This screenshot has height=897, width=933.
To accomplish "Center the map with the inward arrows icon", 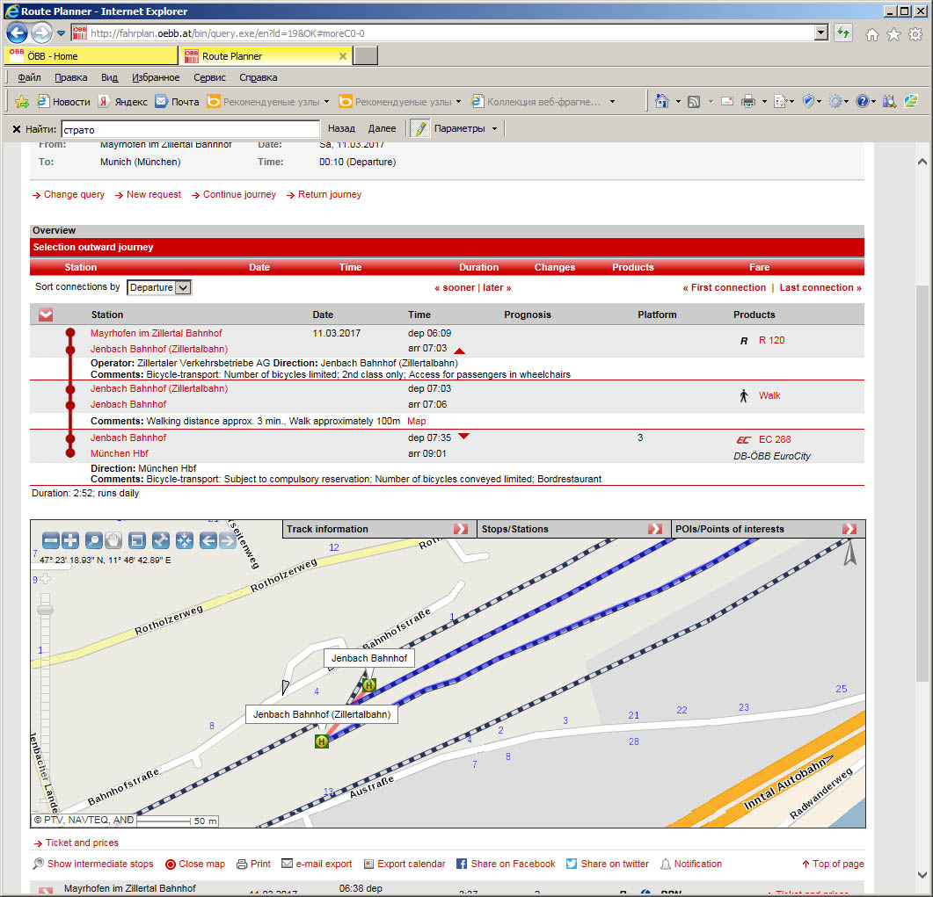I will click(185, 540).
